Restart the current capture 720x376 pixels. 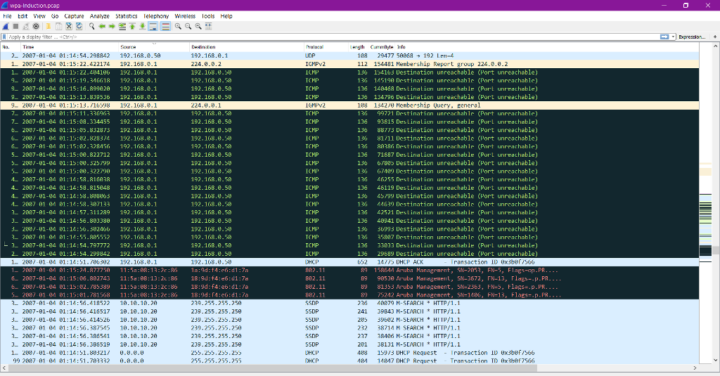26,27
